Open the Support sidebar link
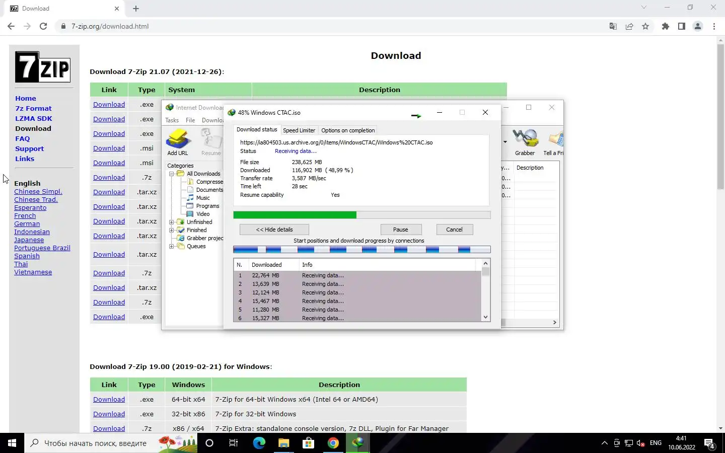725x453 pixels. coord(29,148)
